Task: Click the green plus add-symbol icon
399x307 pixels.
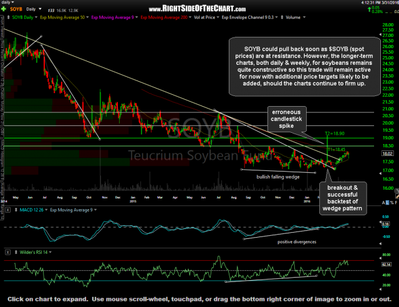Action: click(x=4, y=9)
